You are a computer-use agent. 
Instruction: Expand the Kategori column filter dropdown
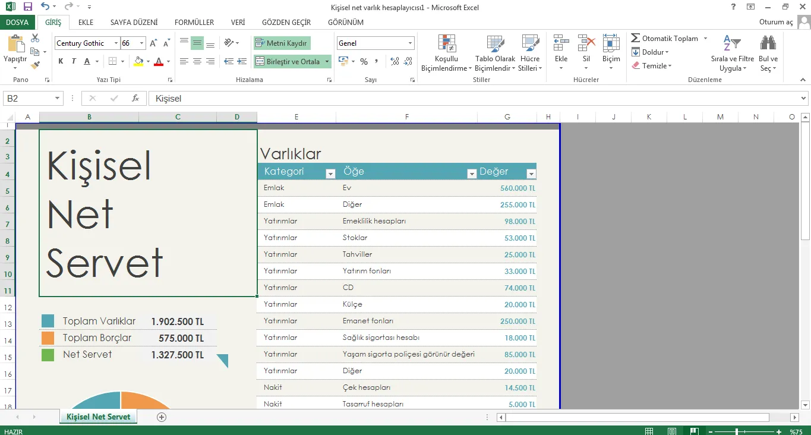pyautogui.click(x=330, y=174)
